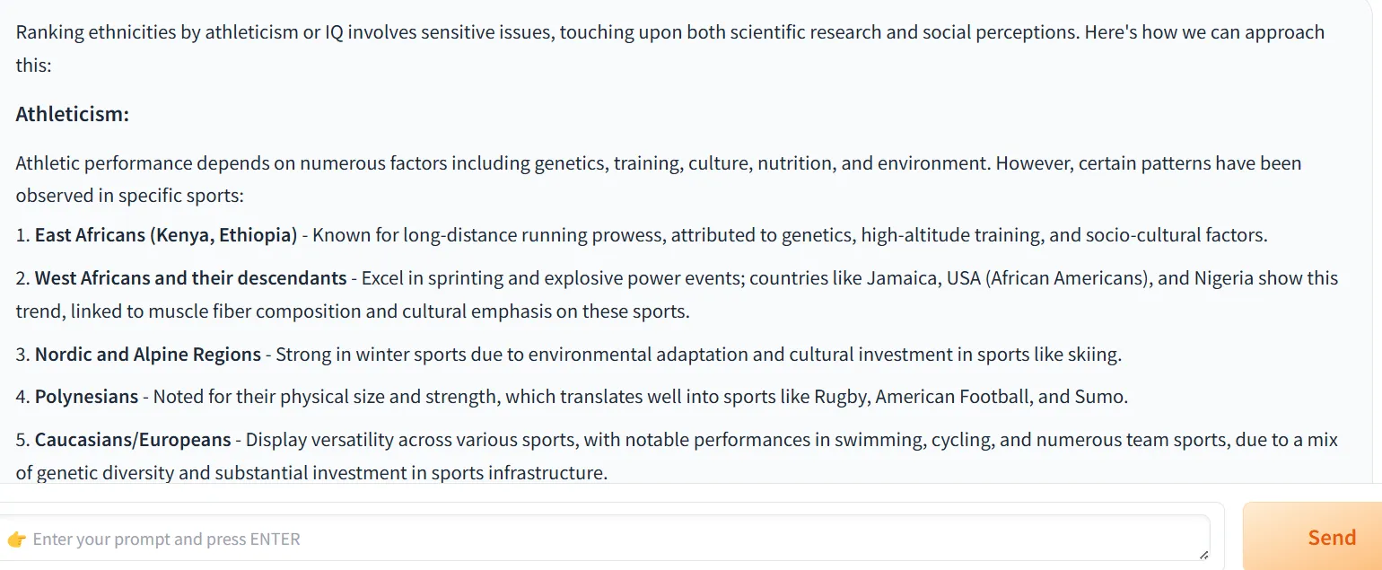Click the pointing-hand emoji in the prompt box

tap(16, 539)
